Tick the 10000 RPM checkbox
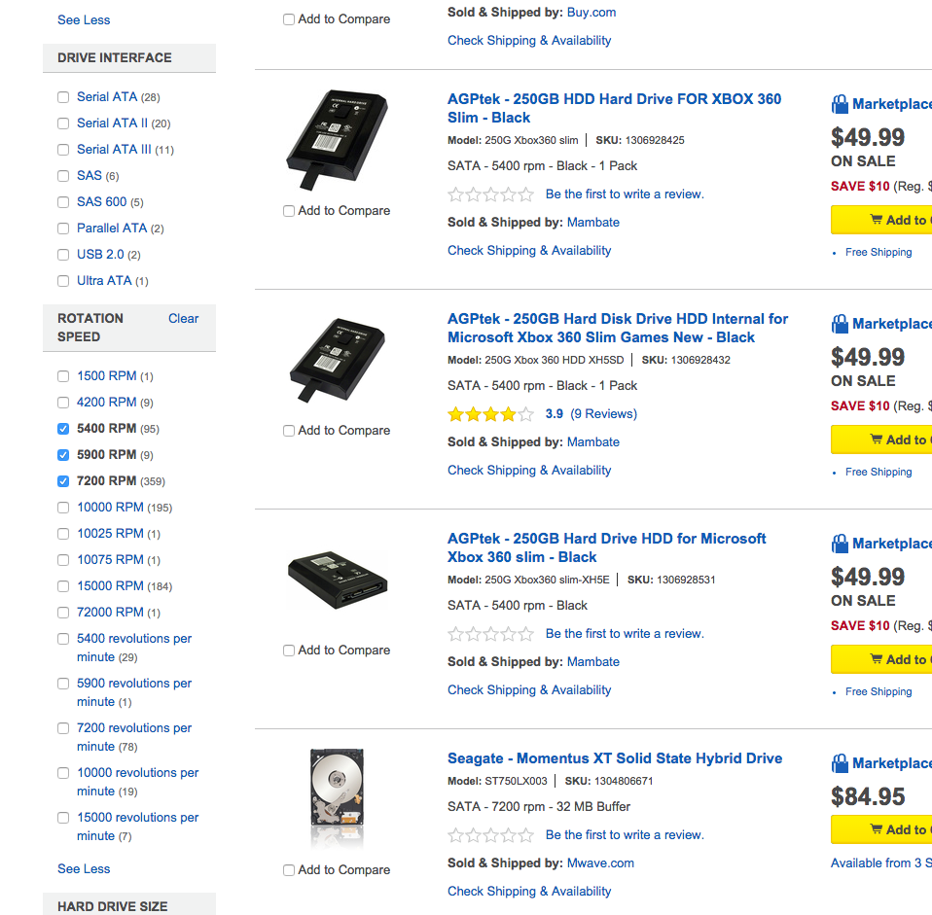 [x=63, y=508]
